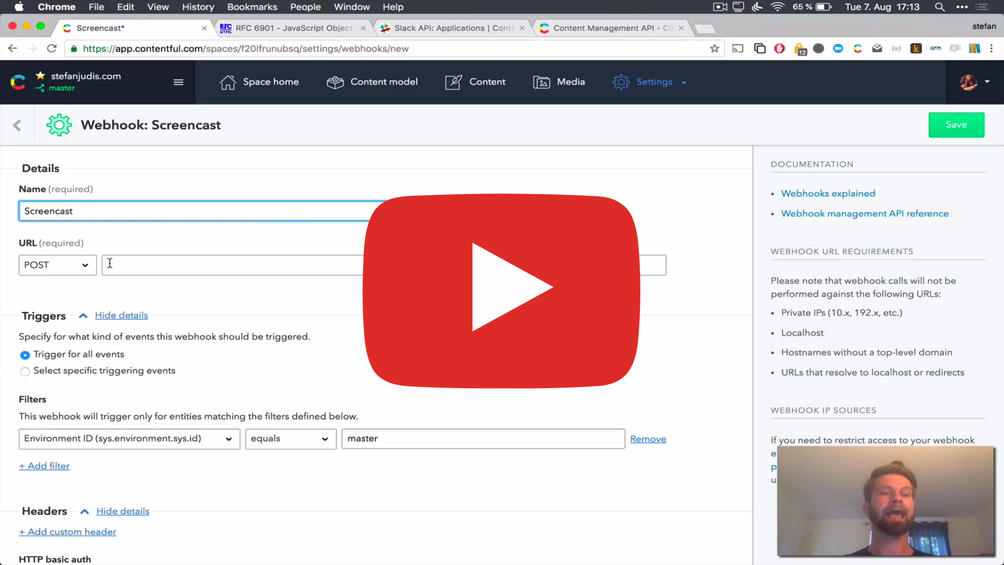
Task: Click + Add custom header
Action: [x=67, y=532]
